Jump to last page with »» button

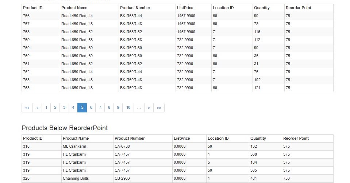[159, 108]
